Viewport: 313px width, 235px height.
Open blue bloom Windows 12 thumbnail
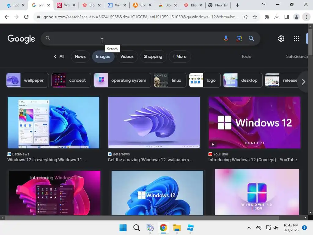[x=157, y=193]
